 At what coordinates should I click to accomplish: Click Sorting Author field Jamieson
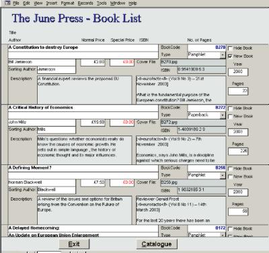[x=56, y=70]
